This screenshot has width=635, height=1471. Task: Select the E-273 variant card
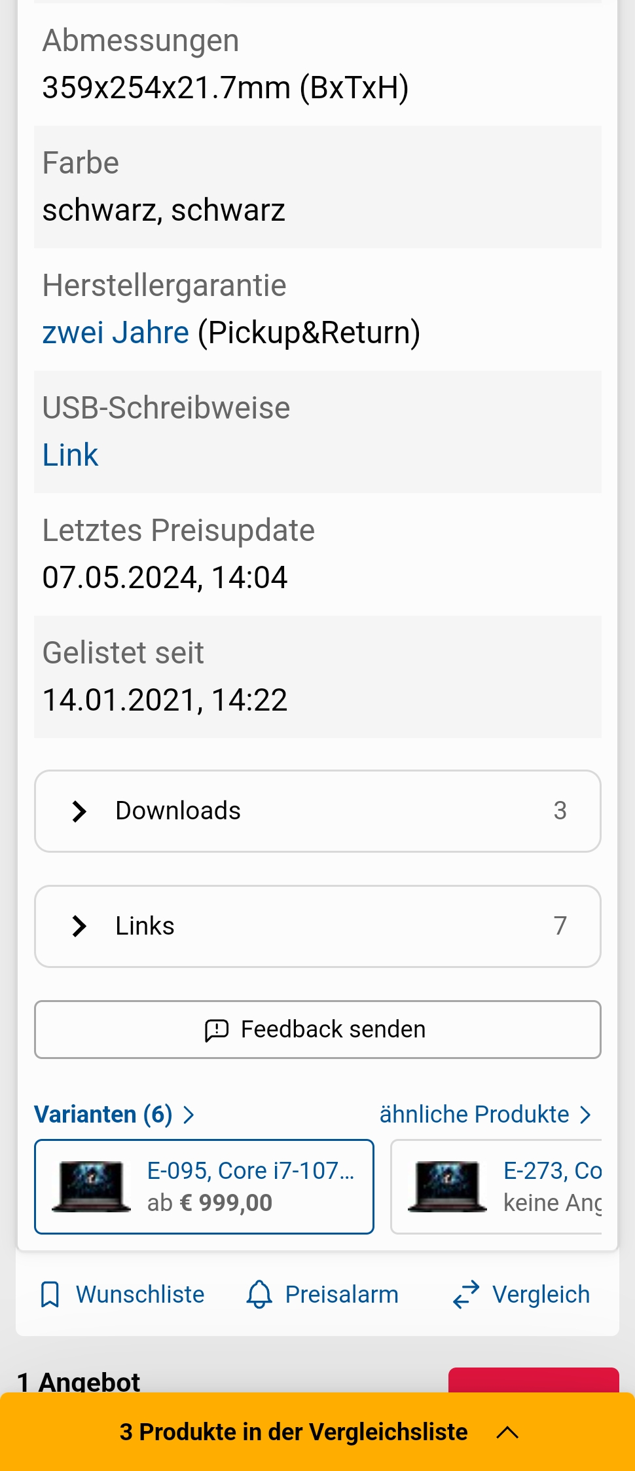pos(496,1187)
